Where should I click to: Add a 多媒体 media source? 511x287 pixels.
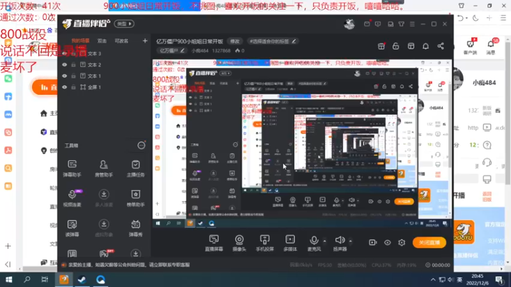290,243
